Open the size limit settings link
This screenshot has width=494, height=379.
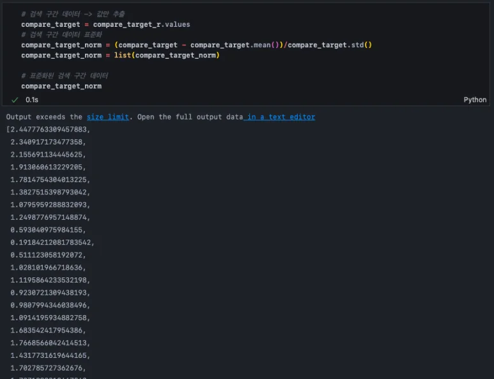click(x=107, y=117)
